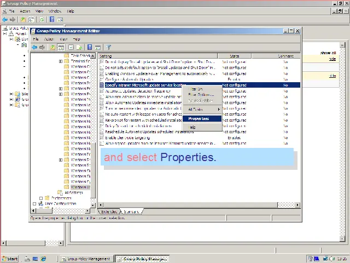Click the Group Policy Management taskbar button
Screen dimensions: 350x263
[x=86, y=259]
